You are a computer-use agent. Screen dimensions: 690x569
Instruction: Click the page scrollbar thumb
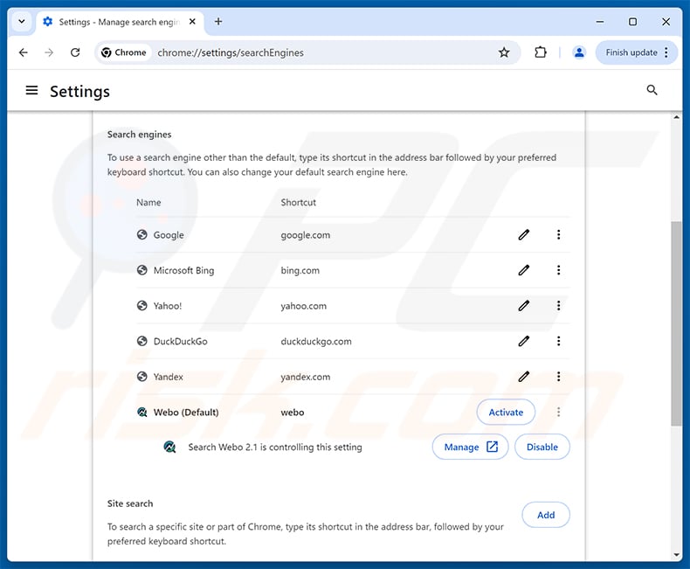[676, 323]
